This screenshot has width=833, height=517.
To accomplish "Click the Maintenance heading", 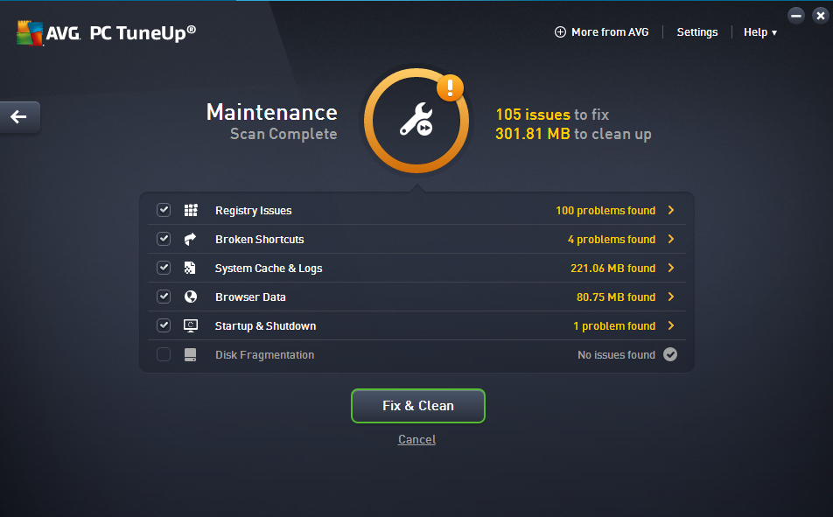I will tap(272, 112).
